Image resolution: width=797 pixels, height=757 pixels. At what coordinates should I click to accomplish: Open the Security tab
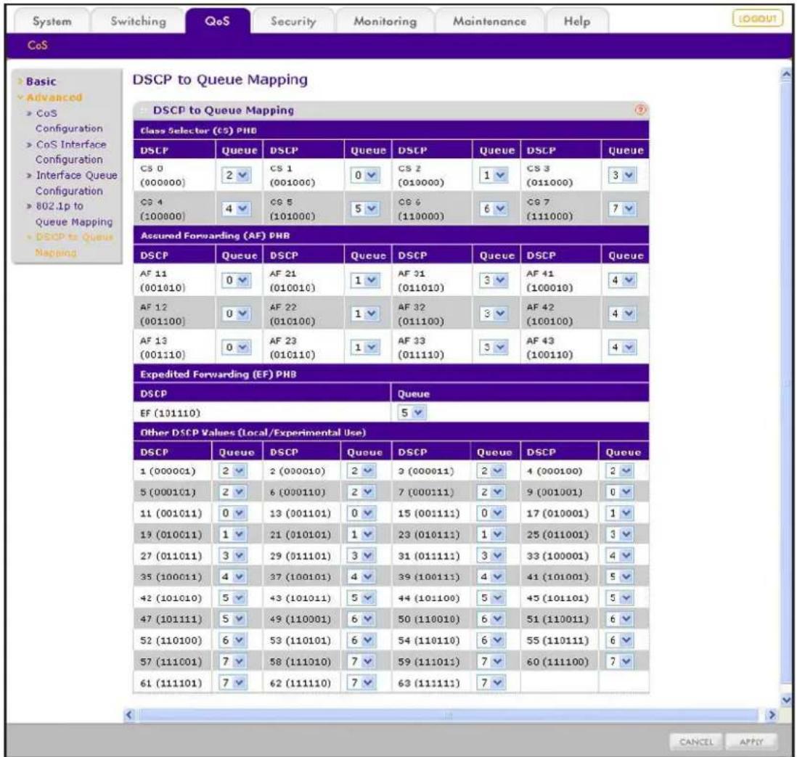coord(293,21)
